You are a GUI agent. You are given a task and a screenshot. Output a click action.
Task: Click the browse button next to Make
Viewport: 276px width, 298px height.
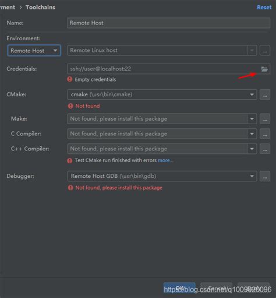(x=265, y=119)
